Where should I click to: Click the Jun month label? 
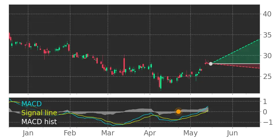pyautogui.click(x=232, y=133)
